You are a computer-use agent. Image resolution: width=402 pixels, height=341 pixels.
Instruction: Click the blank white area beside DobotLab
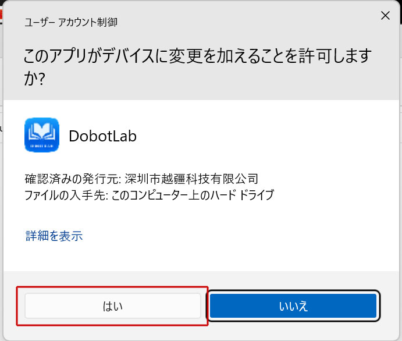[x=262, y=136]
